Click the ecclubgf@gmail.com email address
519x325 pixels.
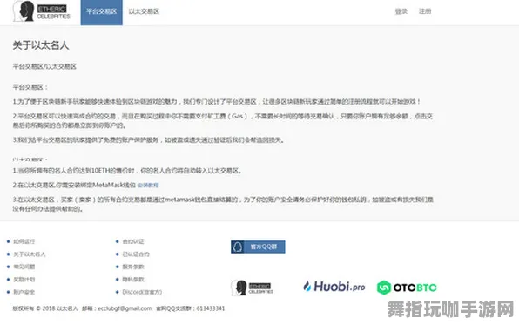[x=125, y=308]
